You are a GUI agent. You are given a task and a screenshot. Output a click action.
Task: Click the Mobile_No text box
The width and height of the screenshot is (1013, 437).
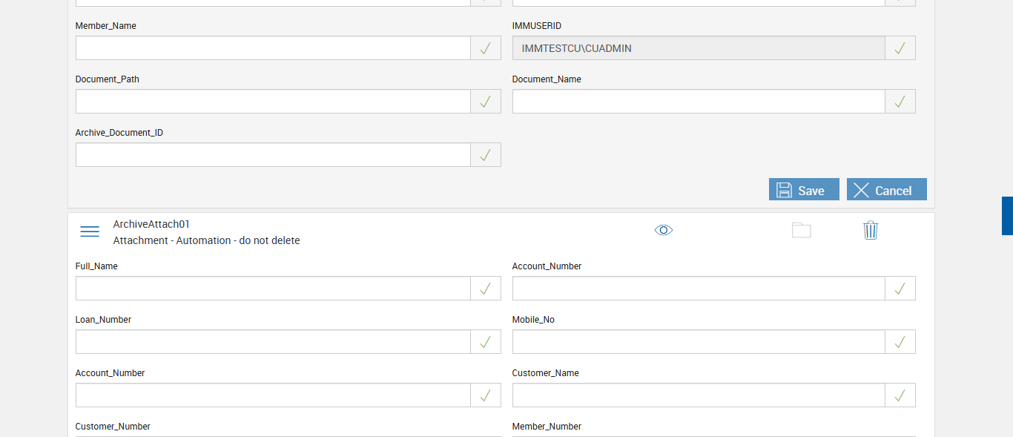tap(698, 342)
